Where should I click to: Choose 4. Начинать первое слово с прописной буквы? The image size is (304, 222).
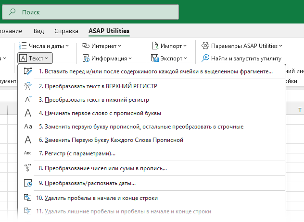tap(152, 113)
